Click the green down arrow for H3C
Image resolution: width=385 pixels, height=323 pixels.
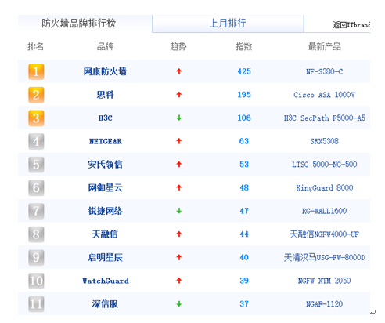click(x=179, y=118)
